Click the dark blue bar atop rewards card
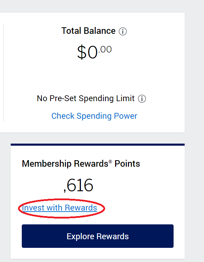 pos(98,145)
